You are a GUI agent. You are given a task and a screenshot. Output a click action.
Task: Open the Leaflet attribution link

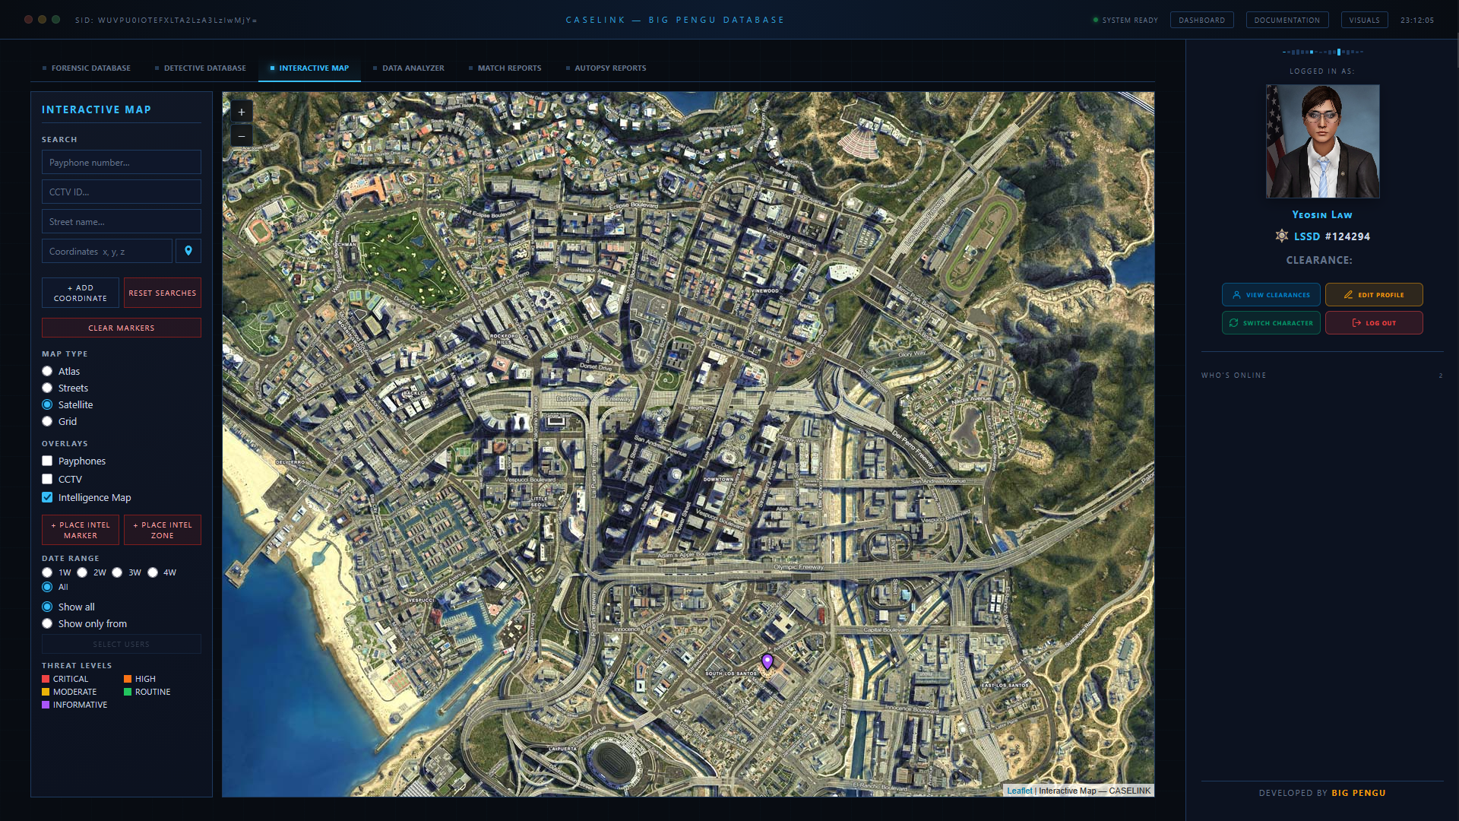[x=1019, y=791]
